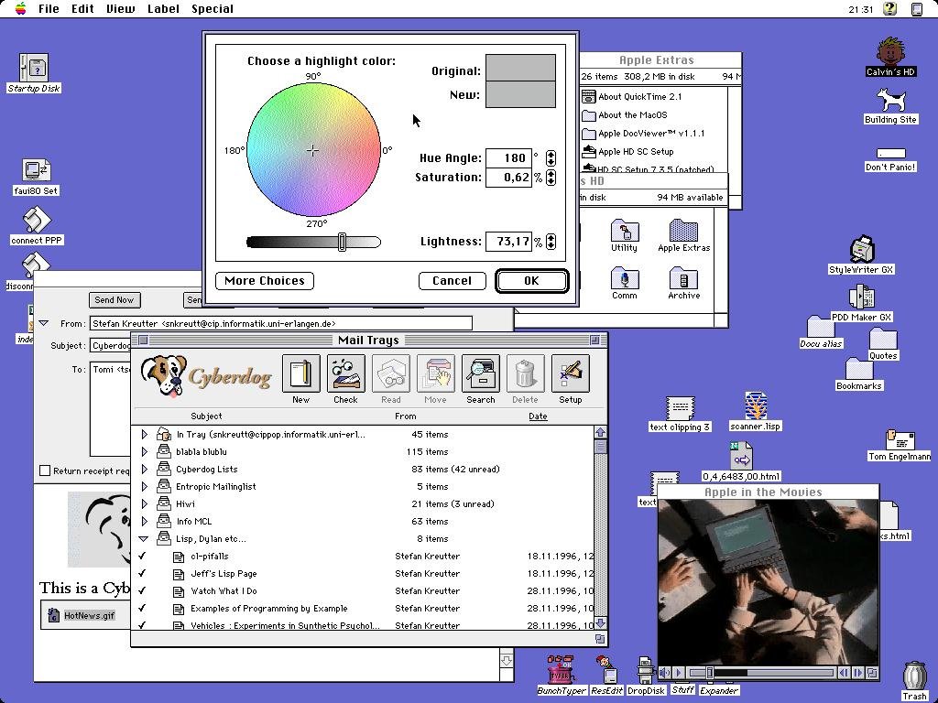Confirm highlight color with OK
The height and width of the screenshot is (703, 938).
[532, 281]
